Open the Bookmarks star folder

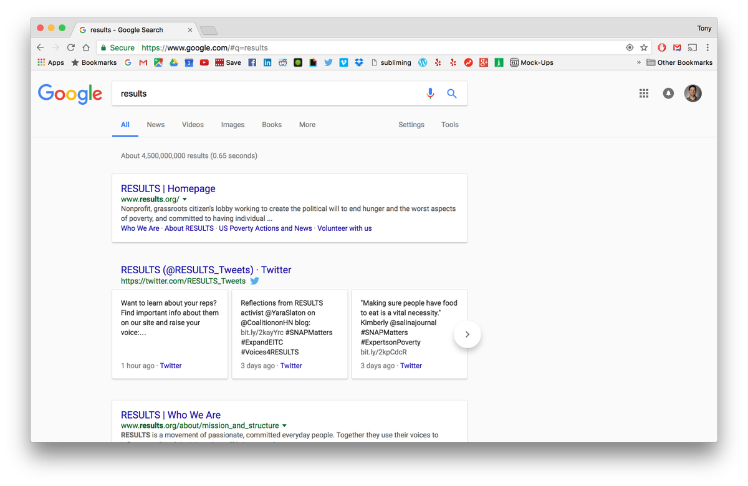[93, 62]
